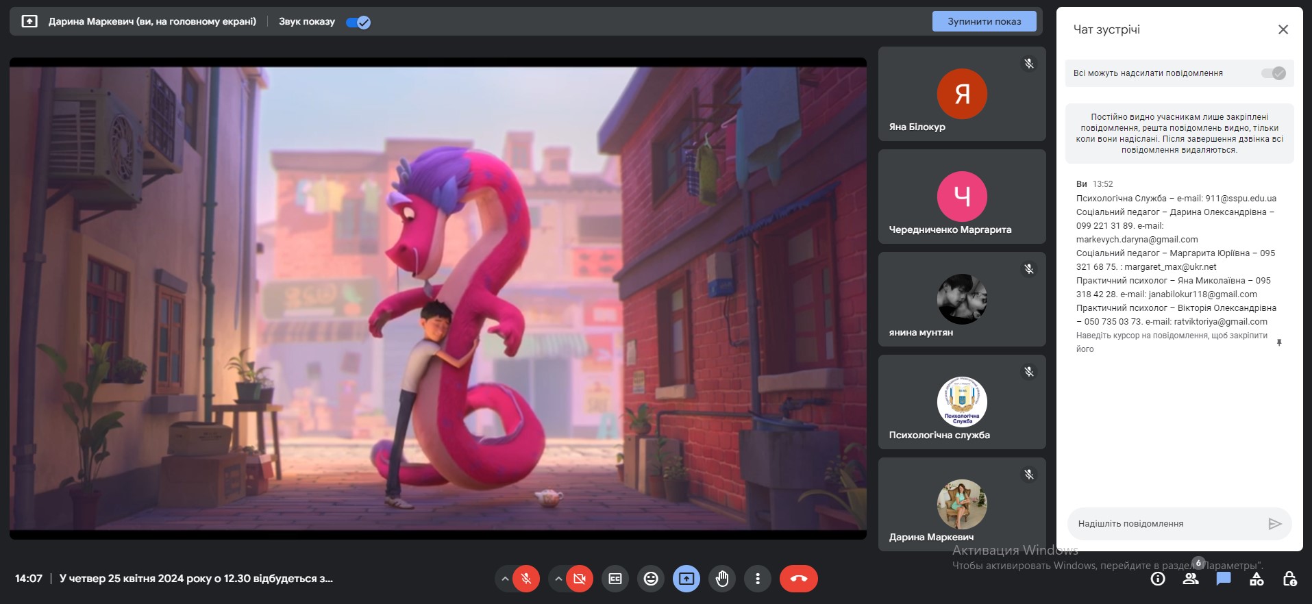The image size is (1312, 604).
Task: Toggle everyone can send messages switch
Action: [1274, 73]
